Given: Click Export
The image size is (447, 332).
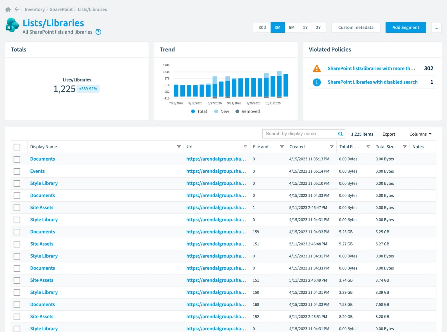Looking at the screenshot, I should pos(389,134).
